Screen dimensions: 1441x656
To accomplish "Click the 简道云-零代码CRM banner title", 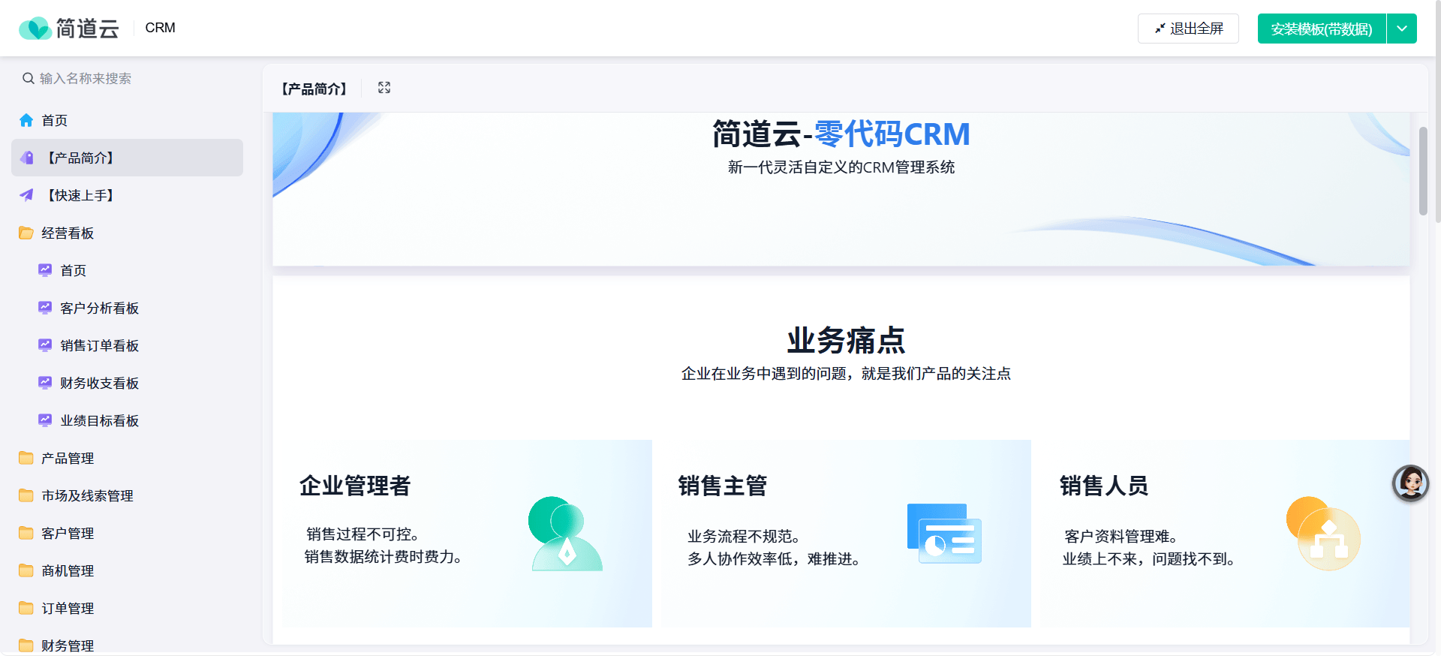I will coord(841,134).
